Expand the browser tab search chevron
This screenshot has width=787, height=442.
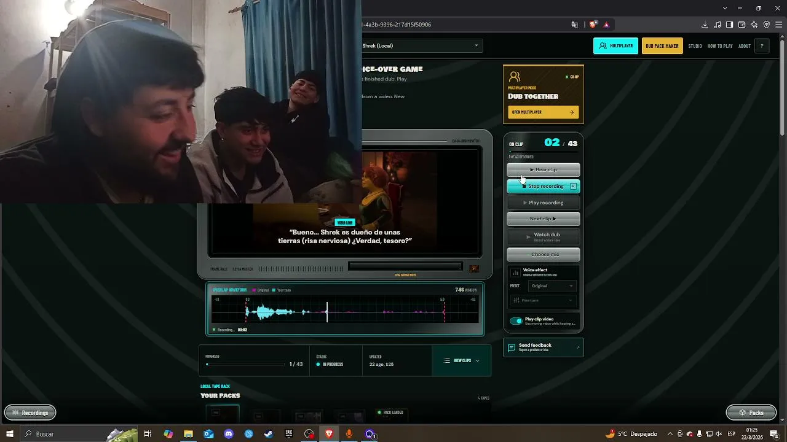click(x=725, y=8)
